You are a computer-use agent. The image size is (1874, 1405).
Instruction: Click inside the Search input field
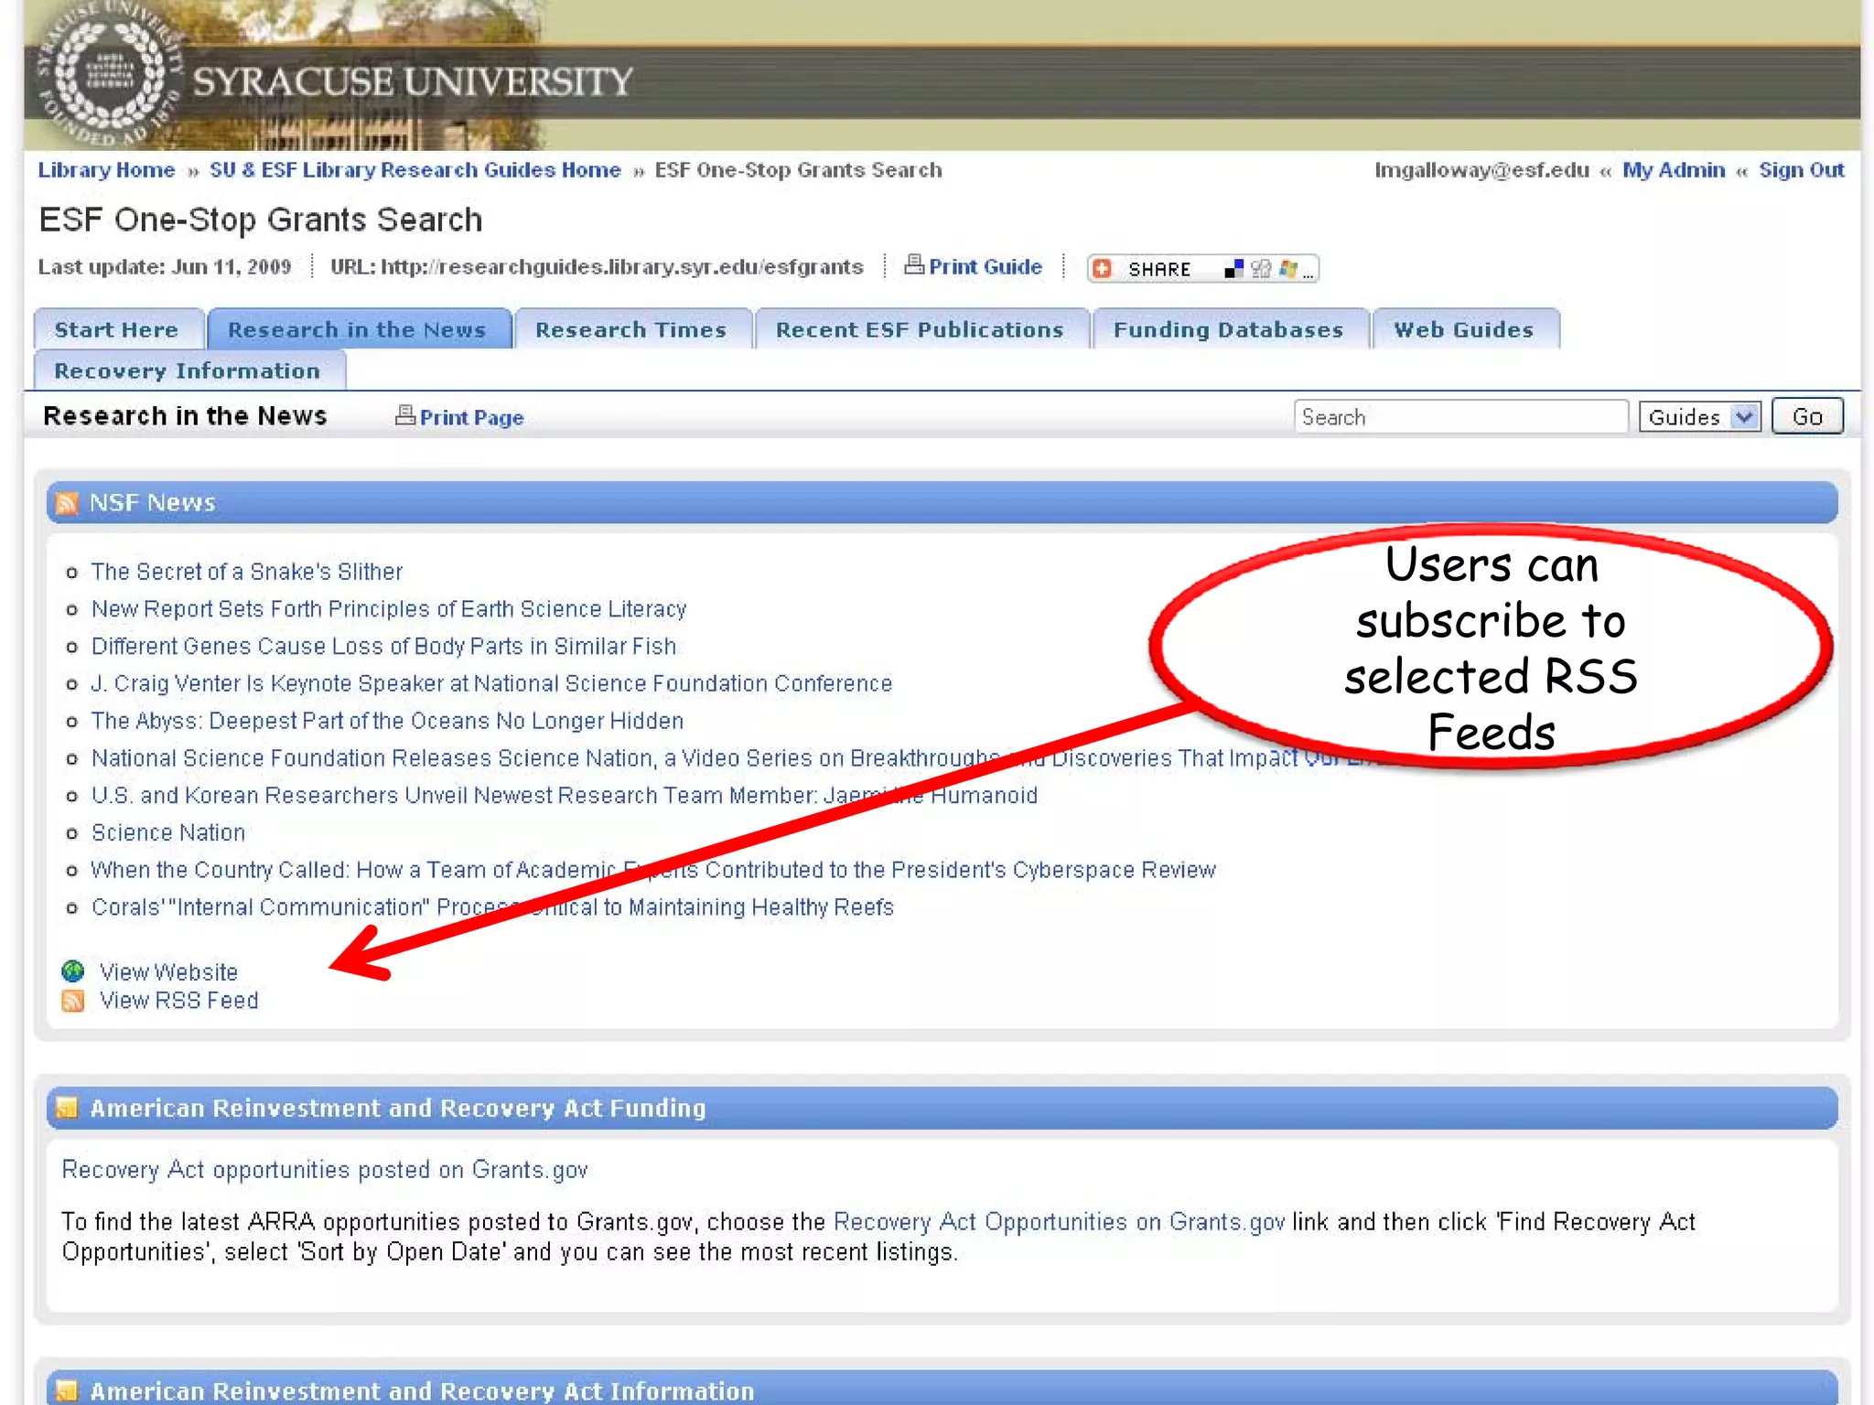(x=1460, y=417)
